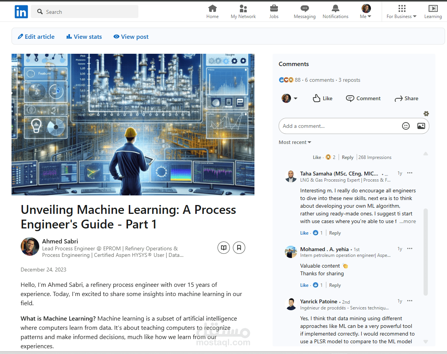The height and width of the screenshot is (354, 447).
Task: Click Mohamed A. yehia's avatar
Action: [291, 252]
